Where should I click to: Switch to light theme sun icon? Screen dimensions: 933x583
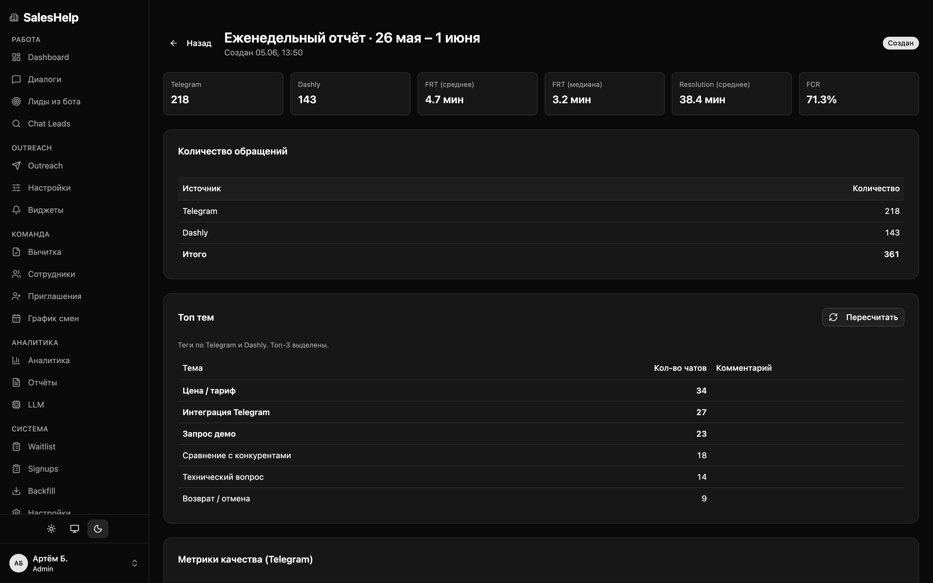click(51, 529)
